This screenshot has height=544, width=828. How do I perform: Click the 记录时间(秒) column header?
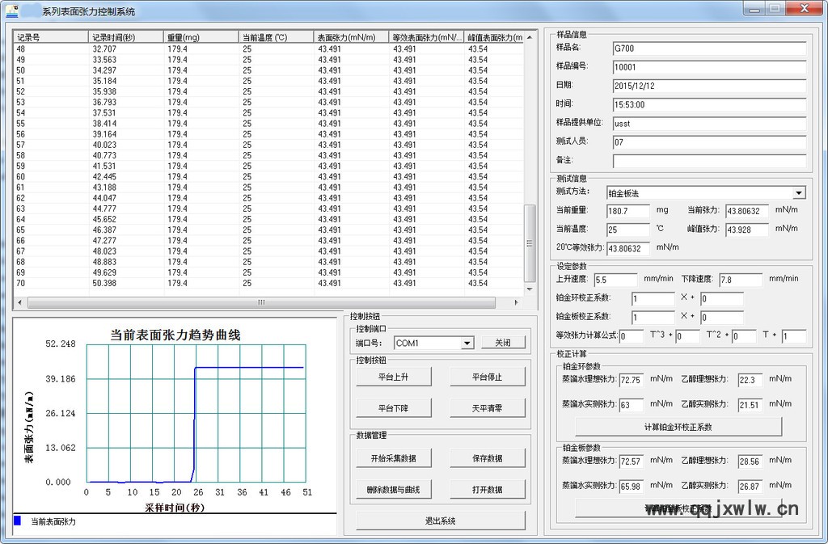pos(125,37)
